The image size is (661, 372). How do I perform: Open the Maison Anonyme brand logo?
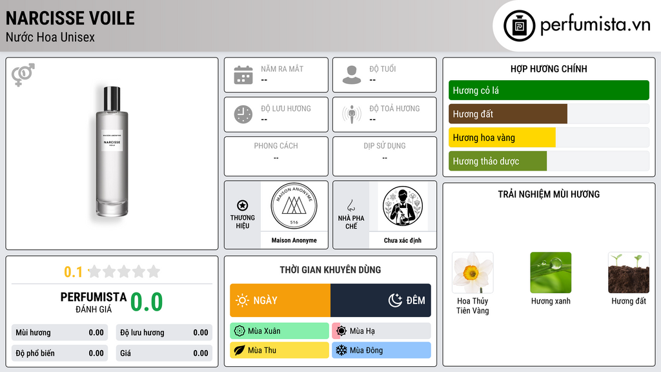(294, 206)
